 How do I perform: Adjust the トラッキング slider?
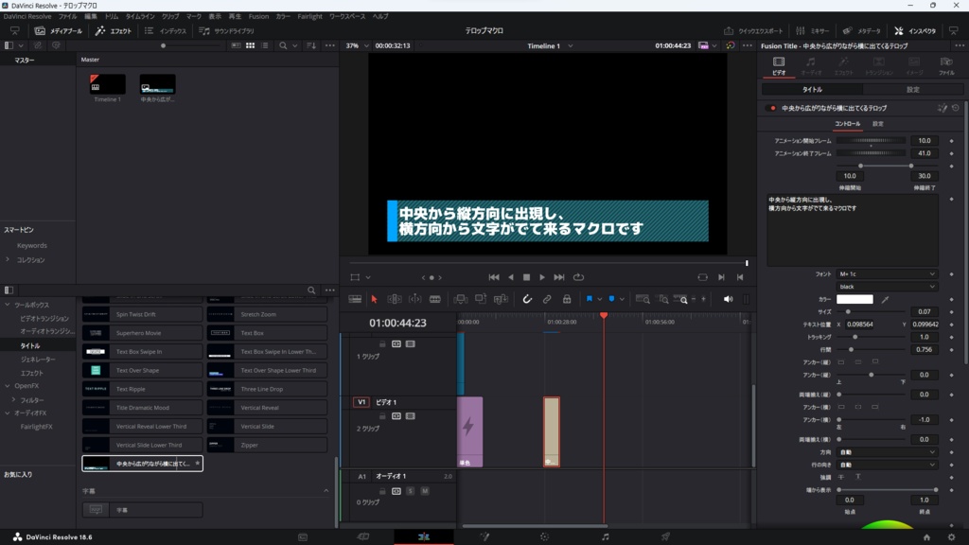point(854,338)
